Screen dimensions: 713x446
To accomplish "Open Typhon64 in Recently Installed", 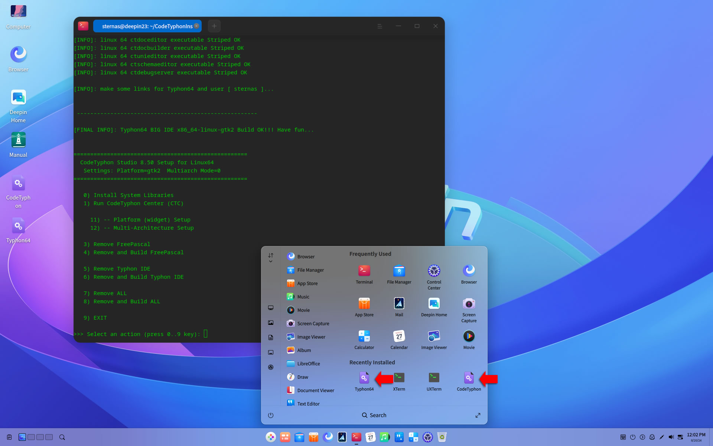I will point(364,381).
